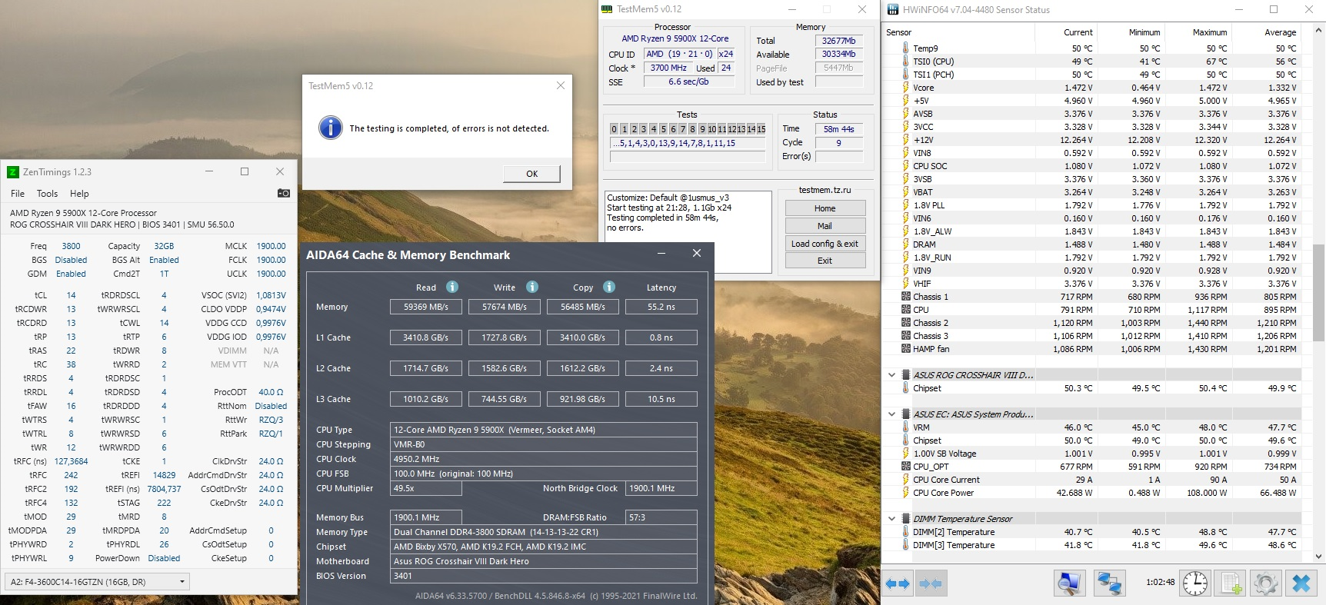Click the CPU Clock 4950.2 MHz field
The image size is (1326, 605).
click(544, 459)
